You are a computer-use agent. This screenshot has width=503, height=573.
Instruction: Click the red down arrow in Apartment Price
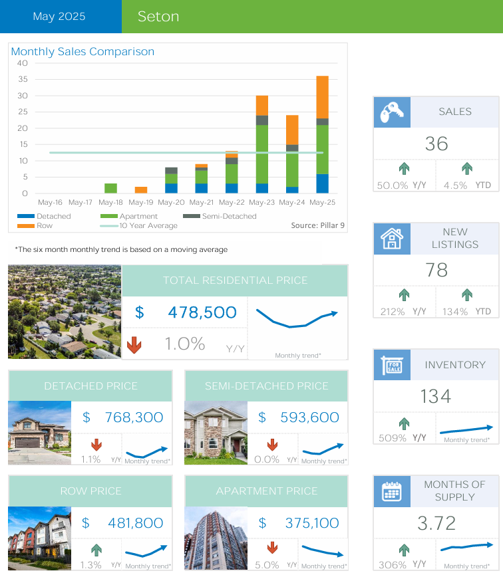[272, 548]
